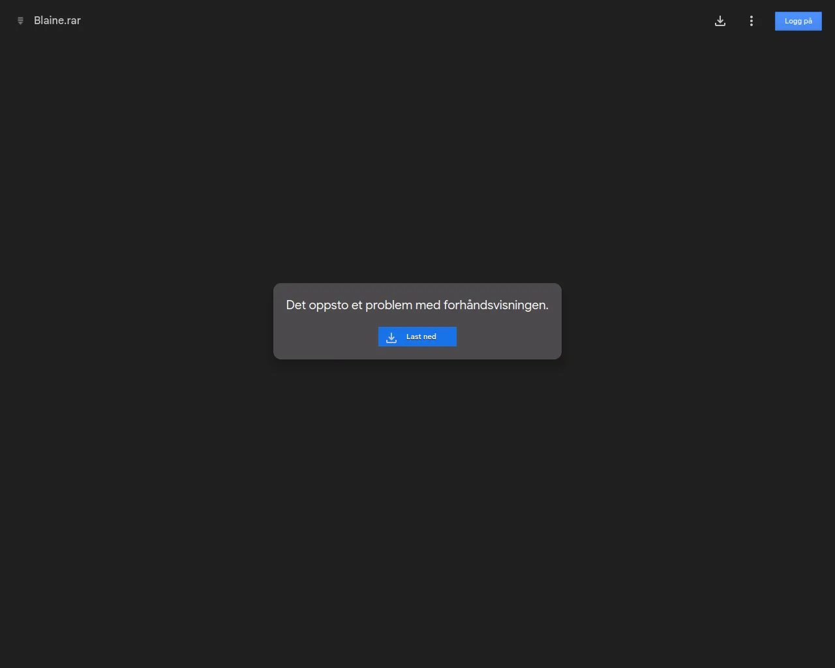
Task: Click the preview error message text
Action: click(x=417, y=305)
